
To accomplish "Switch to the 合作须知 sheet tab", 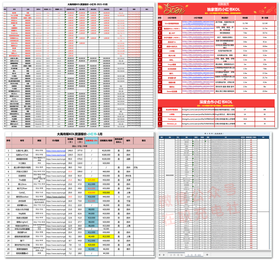I will tap(176, 255).
